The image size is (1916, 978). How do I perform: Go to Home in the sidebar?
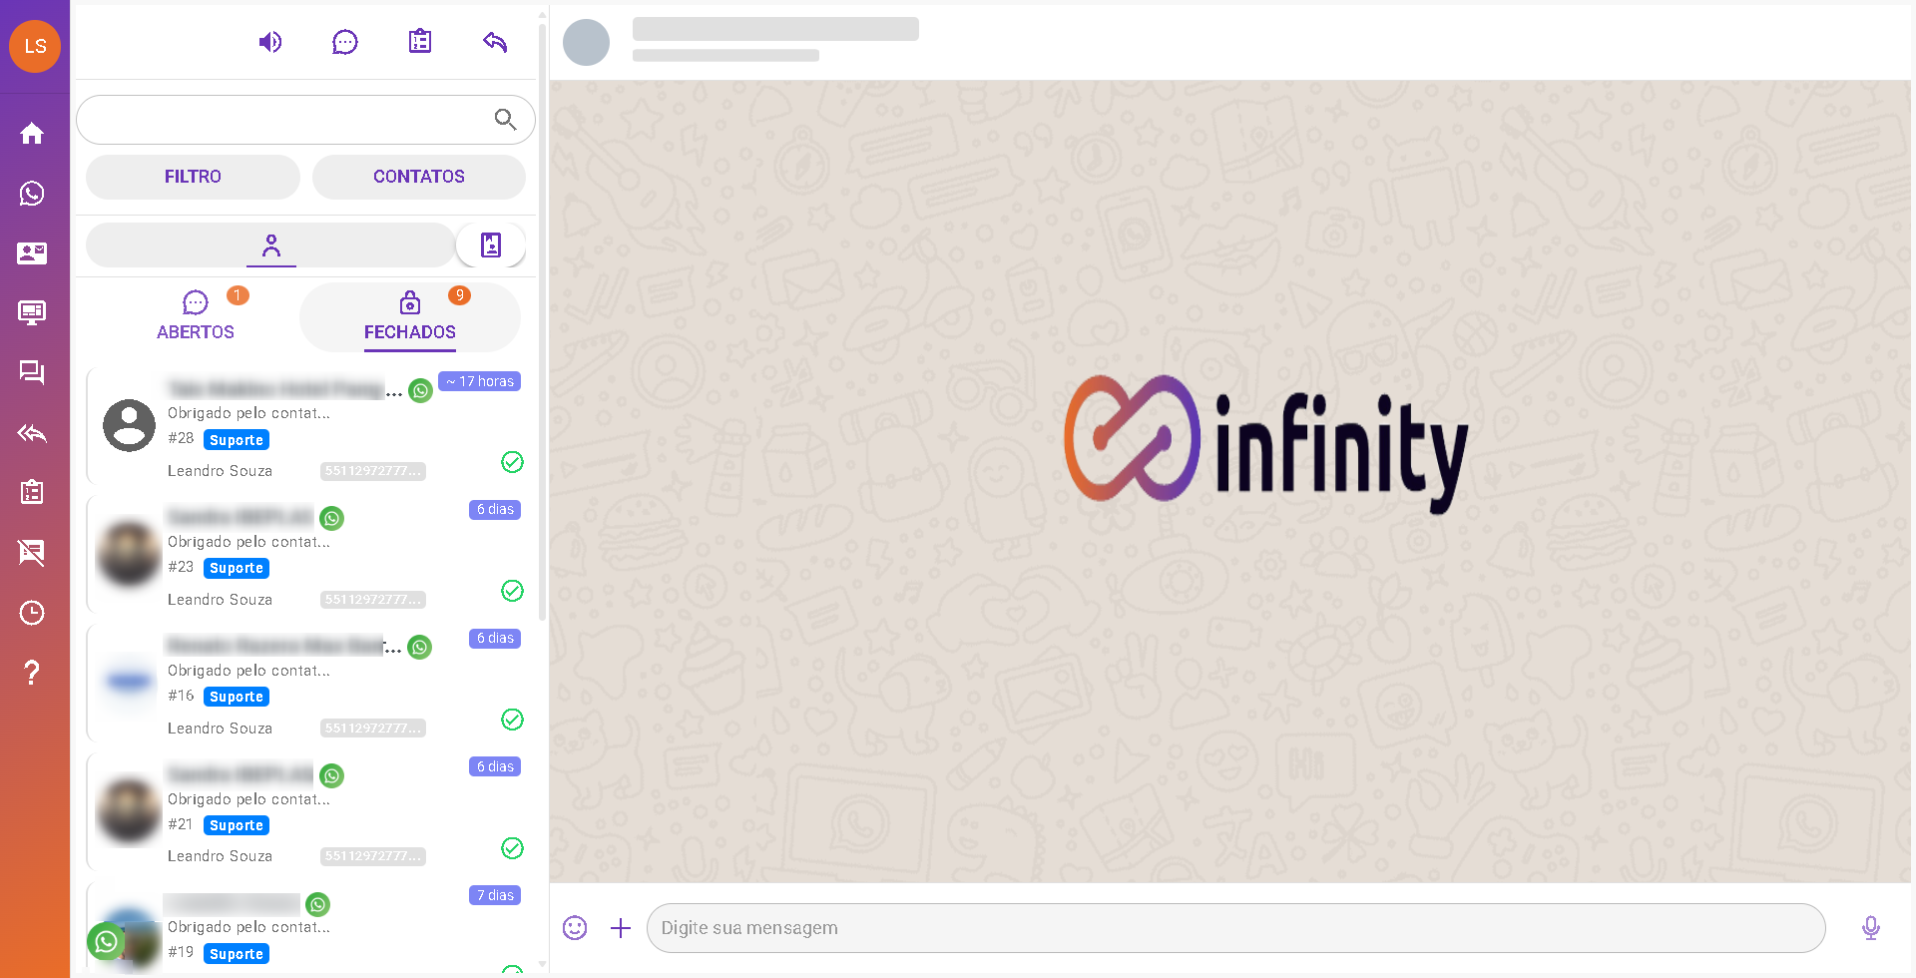tap(32, 134)
